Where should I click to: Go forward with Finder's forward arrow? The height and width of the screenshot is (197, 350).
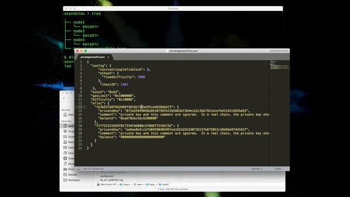[x=69, y=98]
